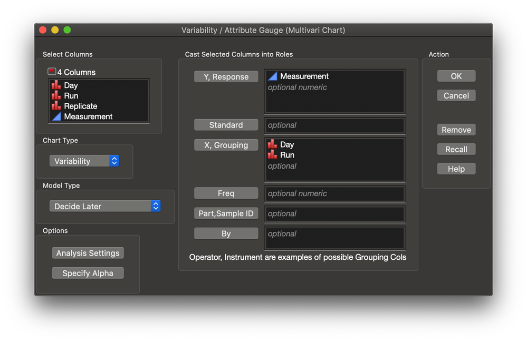
Task: Click the Specify Alpha button
Action: (88, 273)
